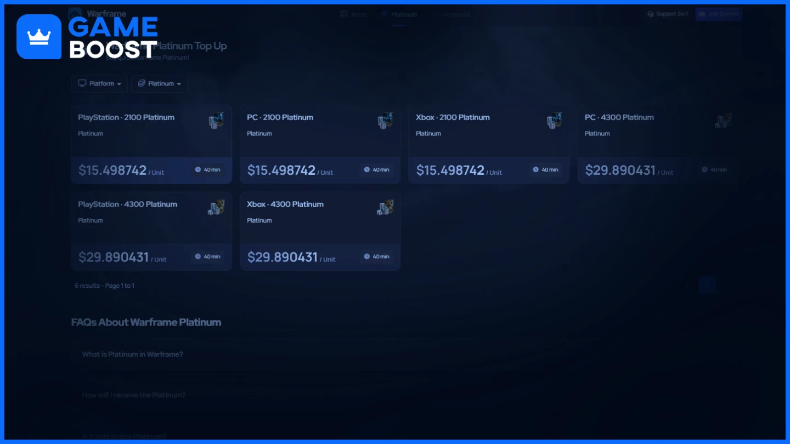Click '6 results – Page 1 to 1' text
This screenshot has width=790, height=444.
[104, 286]
